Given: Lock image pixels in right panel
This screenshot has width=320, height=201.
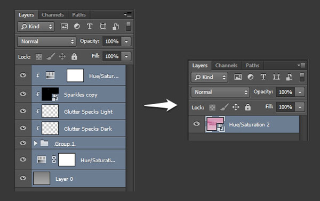Looking at the screenshot, I should pos(225,107).
